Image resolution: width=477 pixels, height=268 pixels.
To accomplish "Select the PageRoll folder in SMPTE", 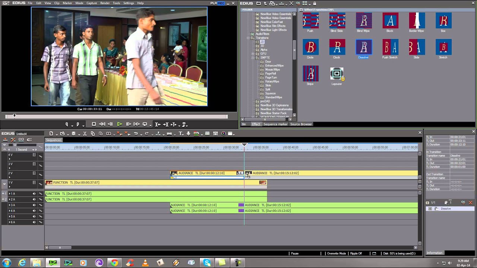I will [270, 74].
